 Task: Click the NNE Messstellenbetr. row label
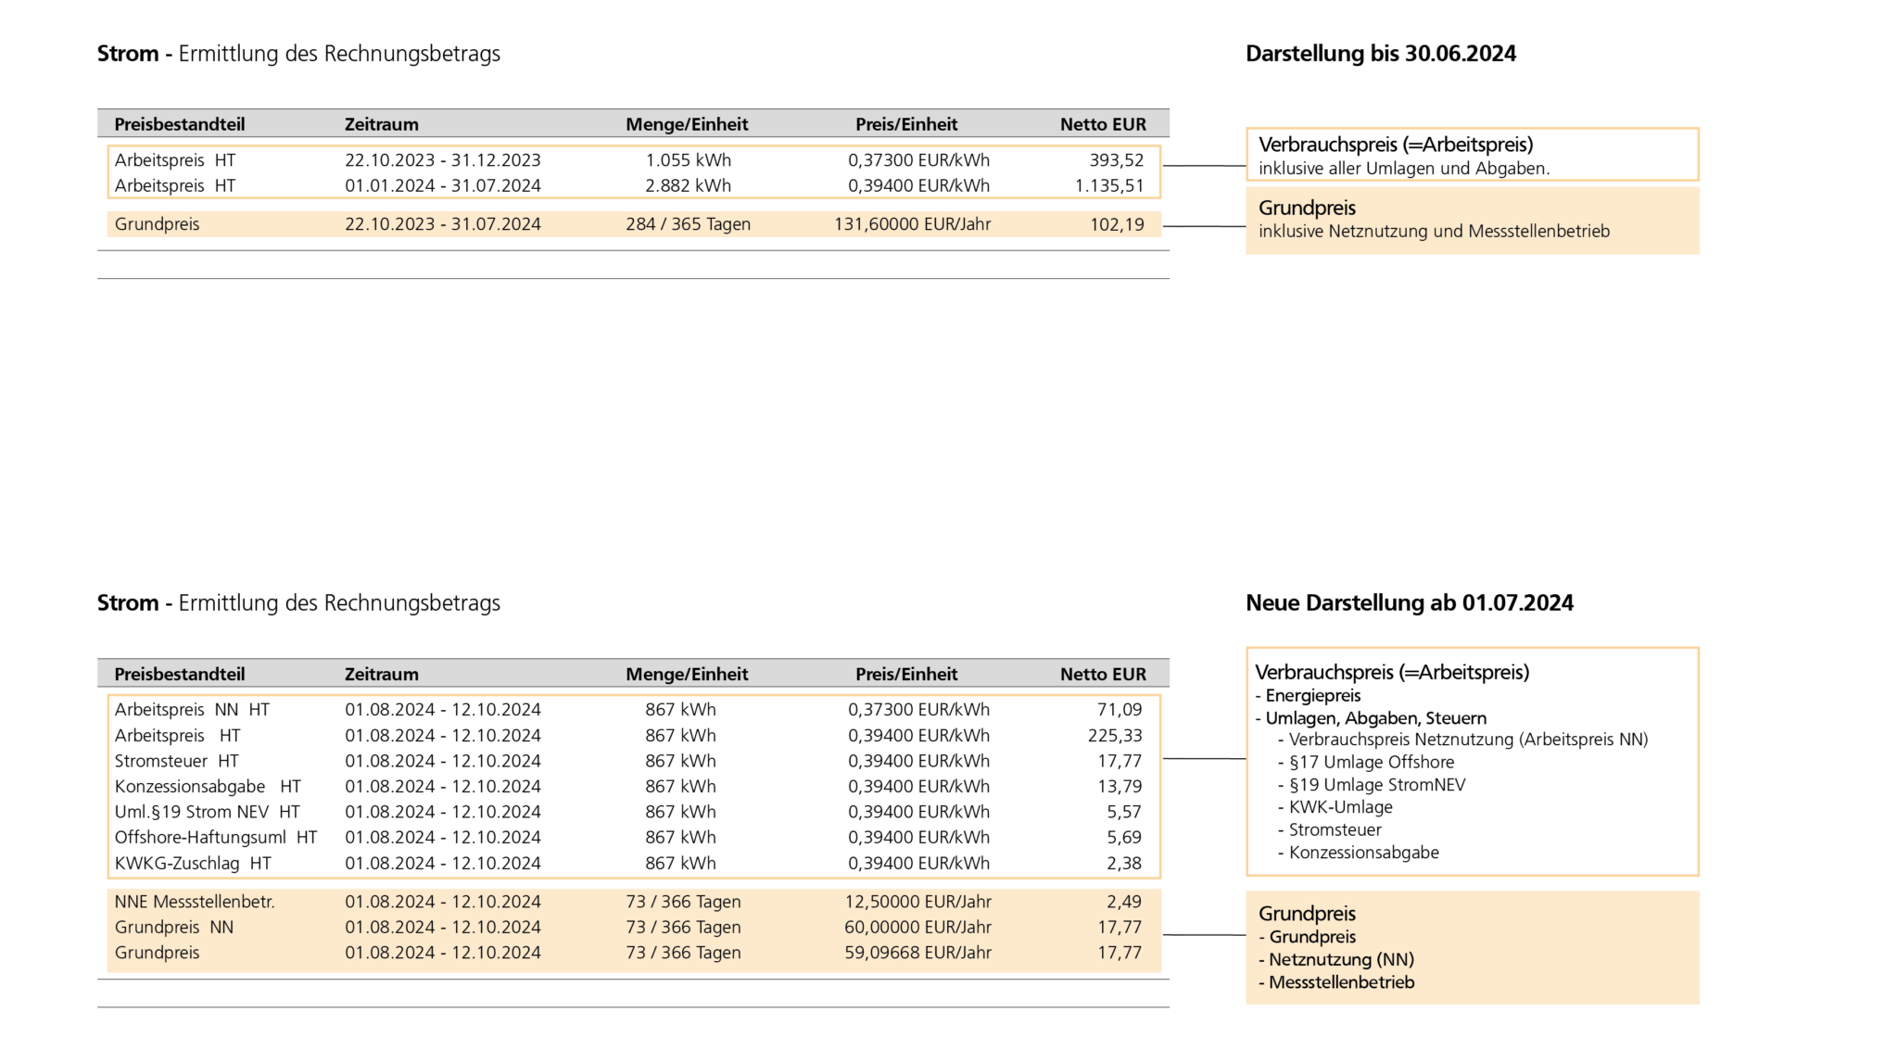coord(195,902)
